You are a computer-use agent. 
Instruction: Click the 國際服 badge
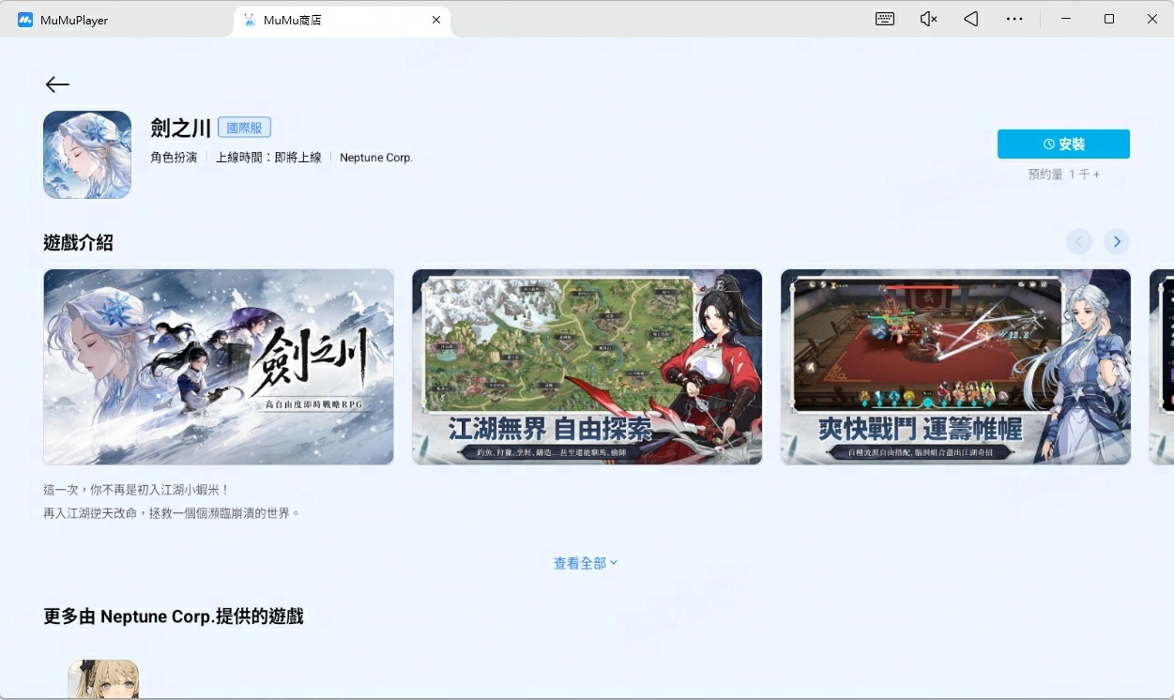pyautogui.click(x=244, y=128)
